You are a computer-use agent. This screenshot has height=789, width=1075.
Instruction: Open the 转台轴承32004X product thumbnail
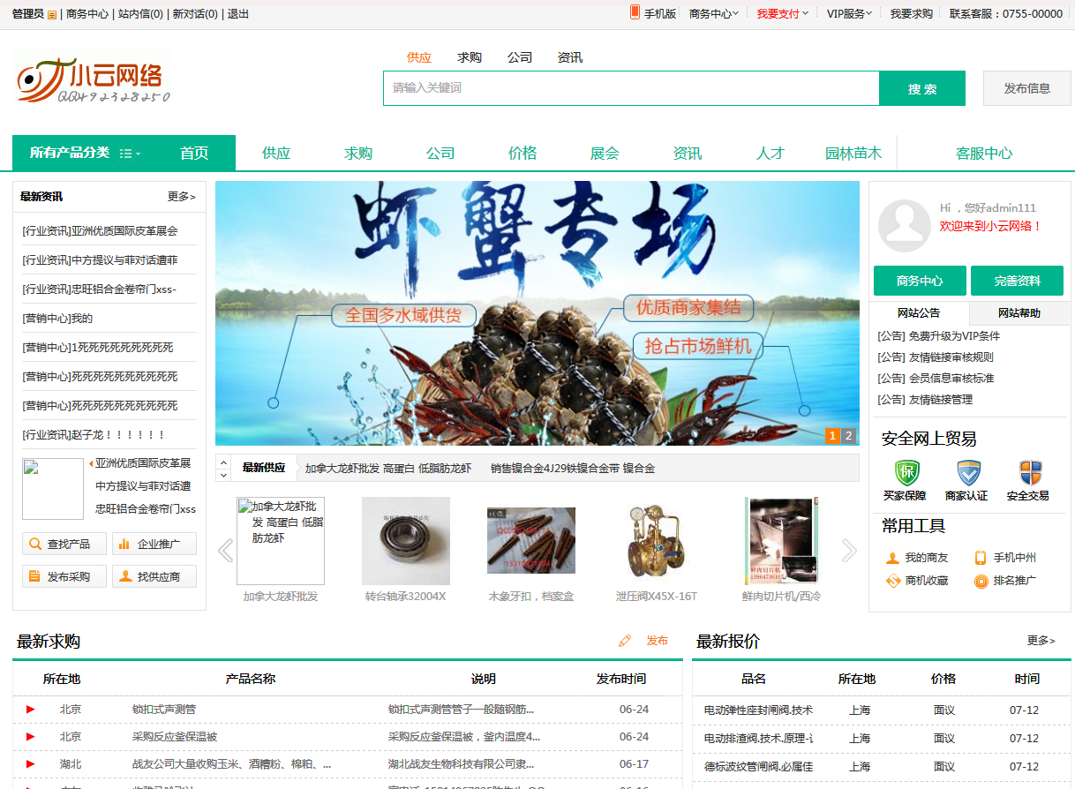[x=406, y=541]
